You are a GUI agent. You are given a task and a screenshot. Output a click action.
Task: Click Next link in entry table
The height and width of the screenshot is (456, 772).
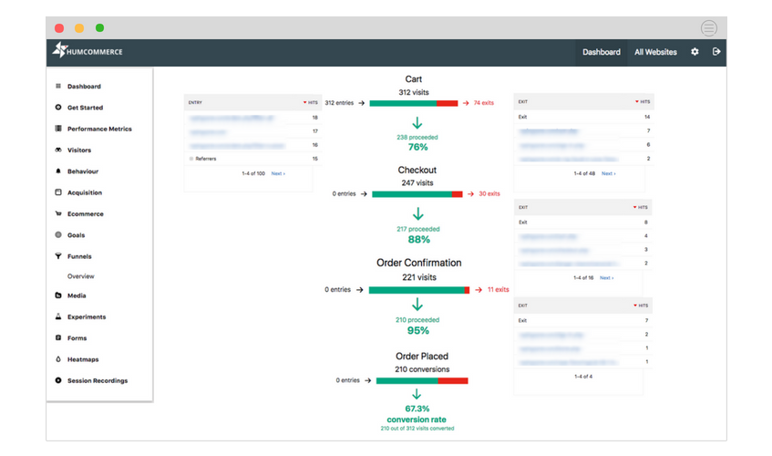278,174
